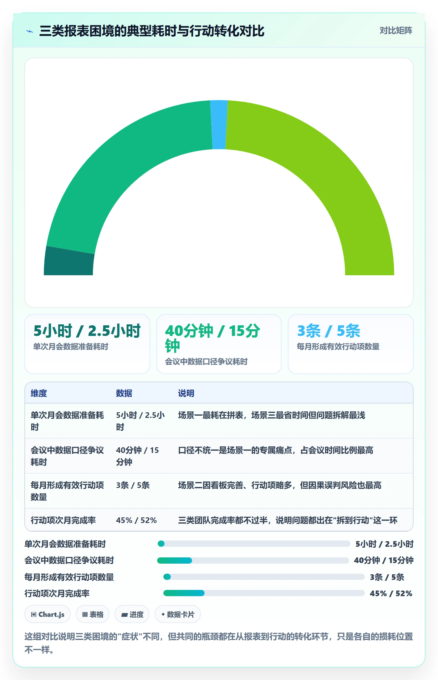Open the 3条 / 5条 stat card
Image resolution: width=438 pixels, height=680 pixels.
350,344
